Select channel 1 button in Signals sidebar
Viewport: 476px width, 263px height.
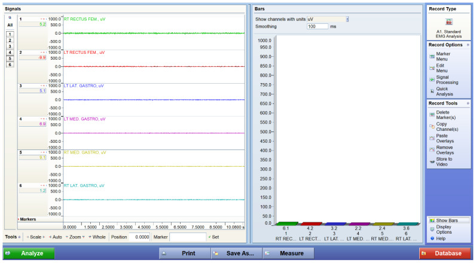[x=10, y=34]
